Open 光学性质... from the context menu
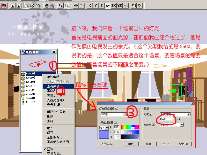 pos(58,105)
